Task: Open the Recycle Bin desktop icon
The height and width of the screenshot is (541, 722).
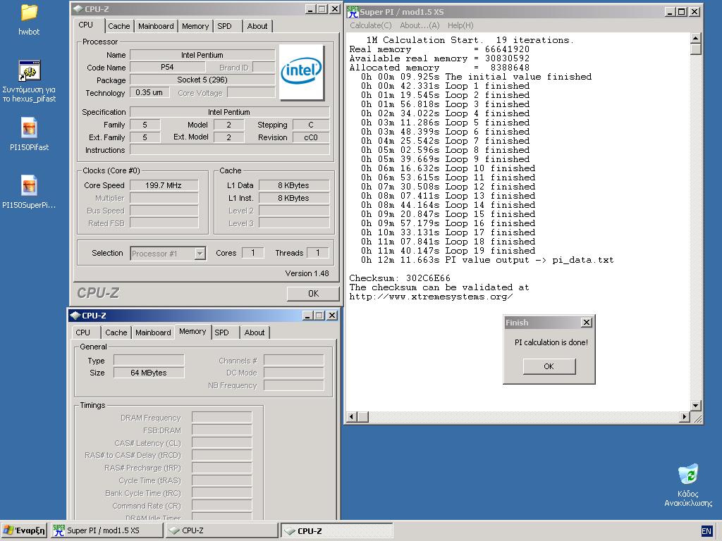Action: [688, 475]
